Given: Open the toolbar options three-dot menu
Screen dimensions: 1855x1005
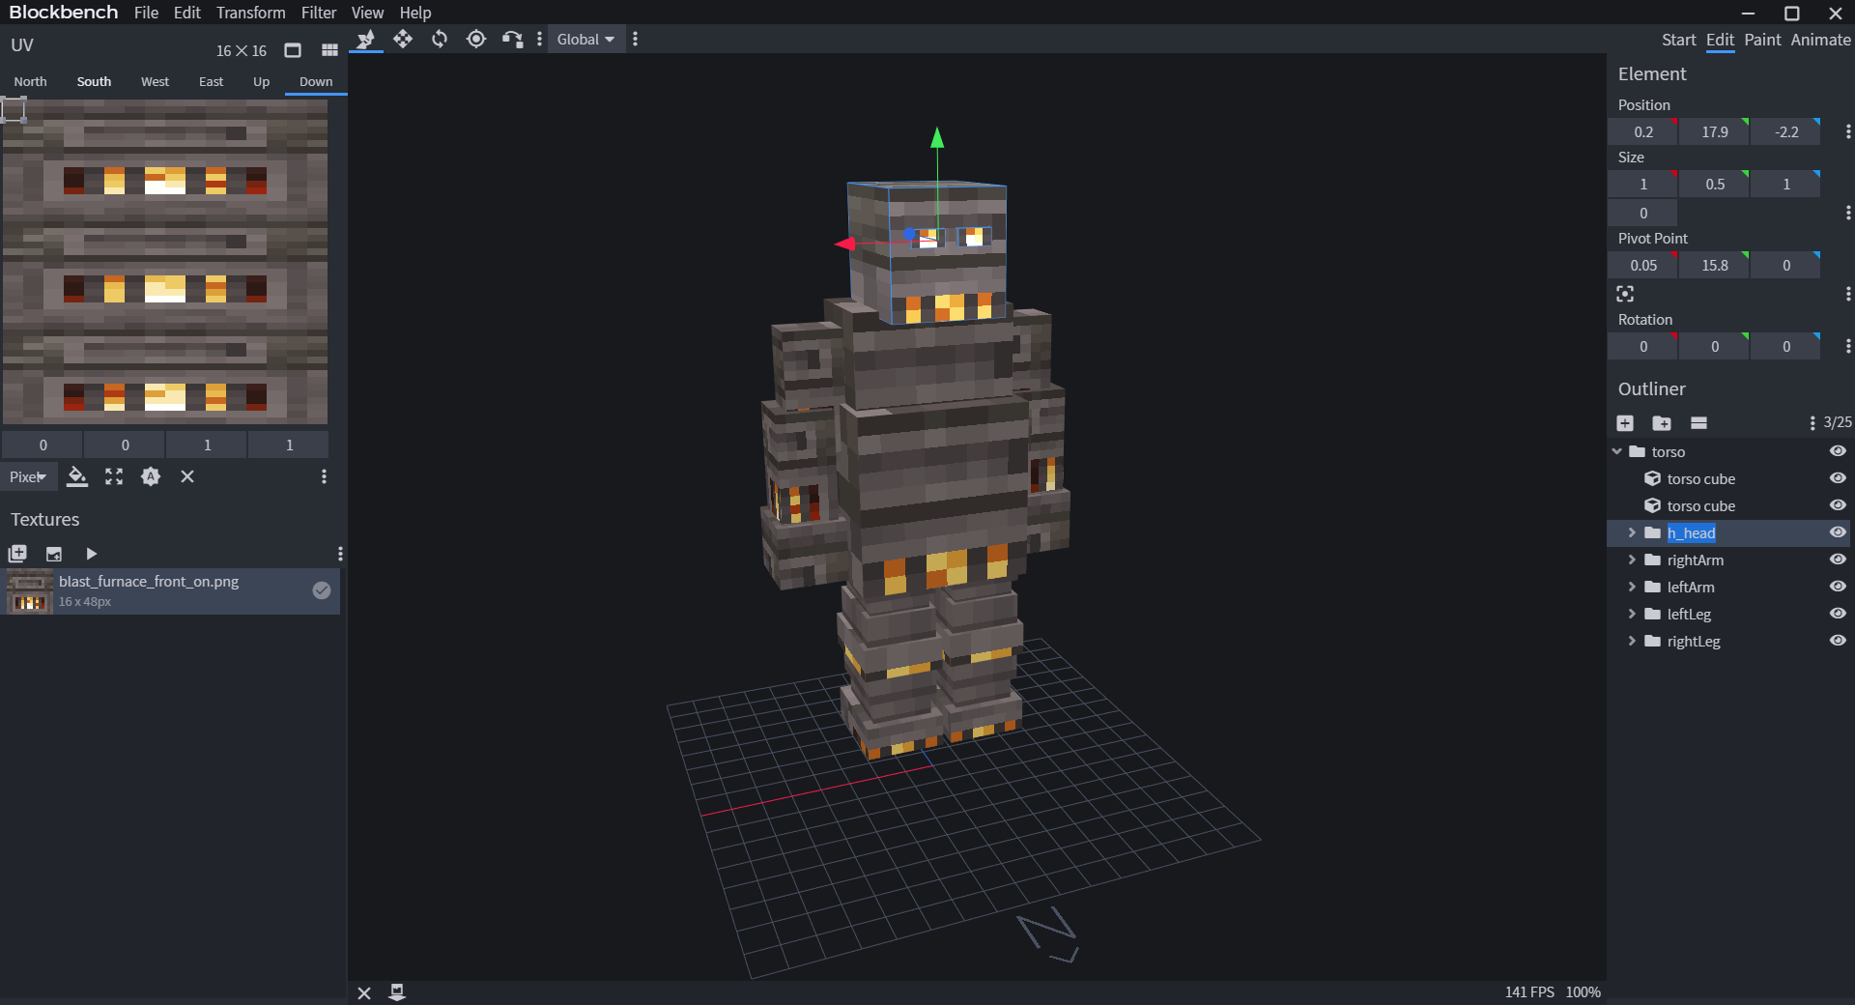Looking at the screenshot, I should pos(539,40).
